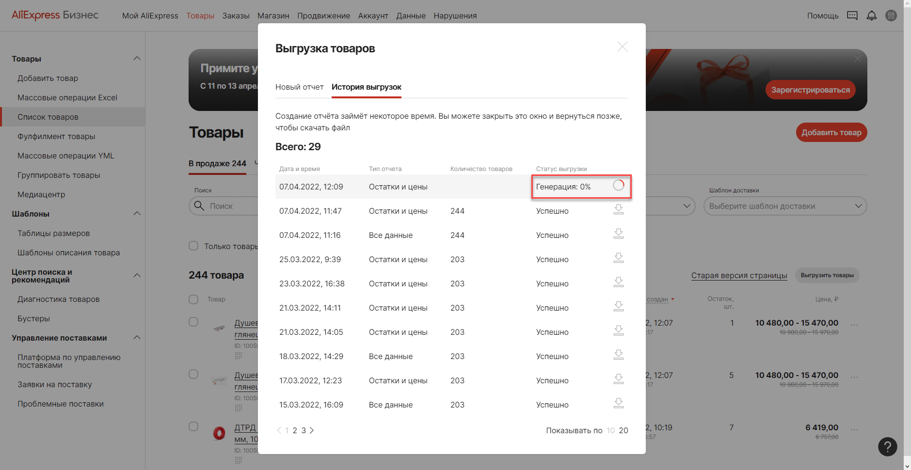Show 10 rows per page

(x=610, y=430)
